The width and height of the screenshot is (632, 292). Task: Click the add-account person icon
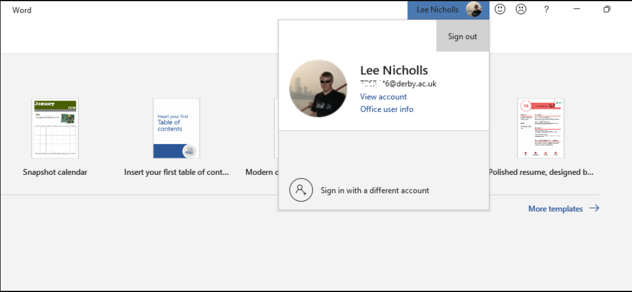pyautogui.click(x=301, y=190)
